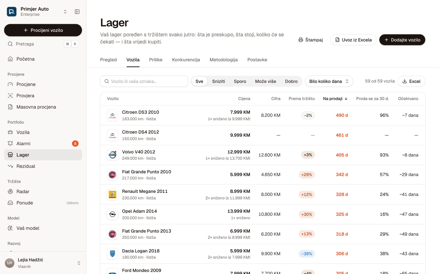Expand the Primjer Auto workspace switcher

click(x=65, y=12)
